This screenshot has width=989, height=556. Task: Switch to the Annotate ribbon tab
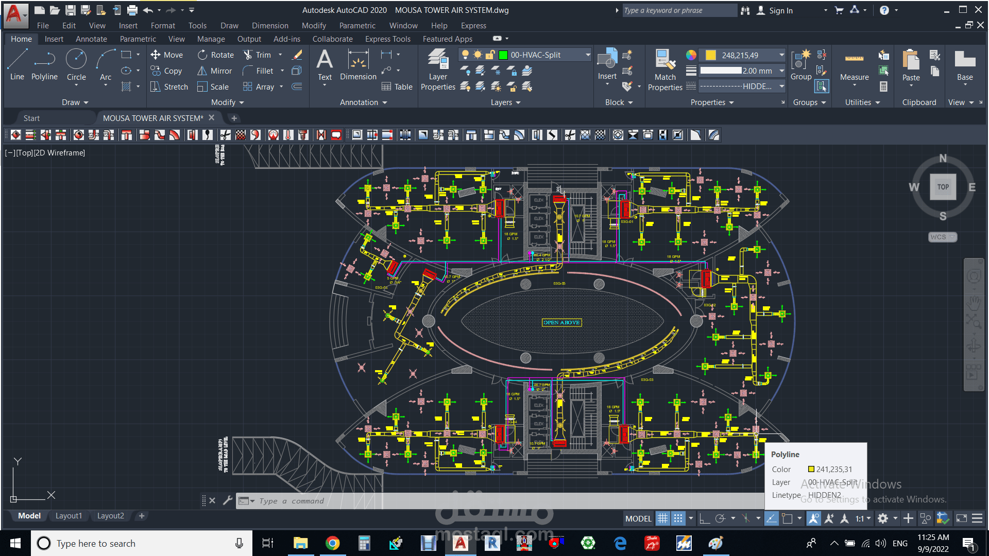click(91, 39)
